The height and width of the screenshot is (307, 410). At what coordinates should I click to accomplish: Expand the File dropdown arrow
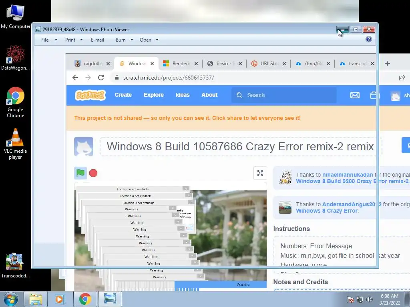tap(56, 40)
